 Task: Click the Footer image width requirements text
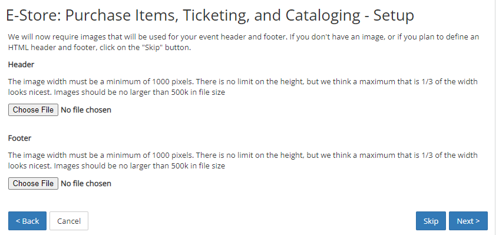click(x=243, y=161)
